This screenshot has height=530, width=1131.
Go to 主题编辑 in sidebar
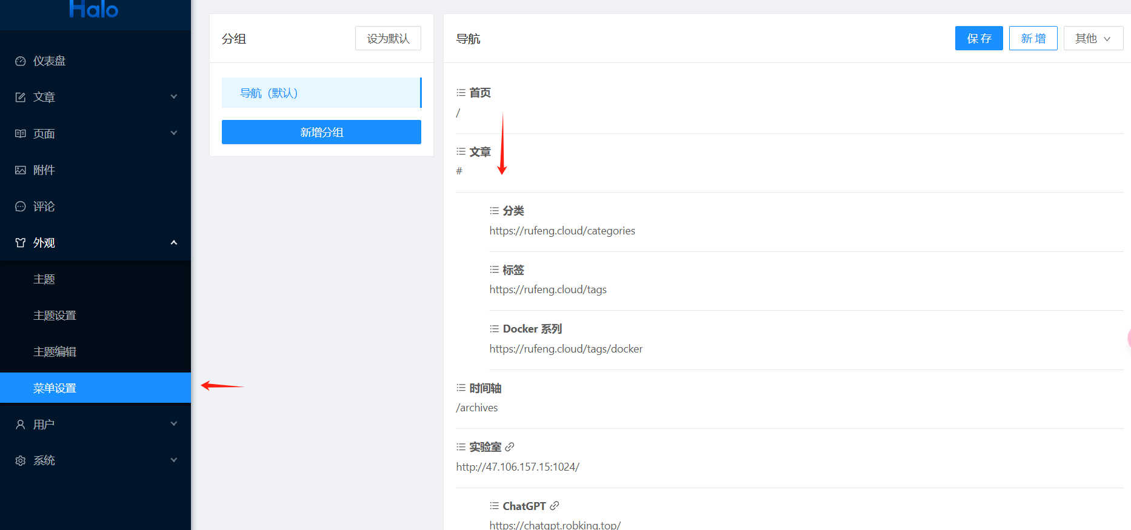[x=95, y=352]
